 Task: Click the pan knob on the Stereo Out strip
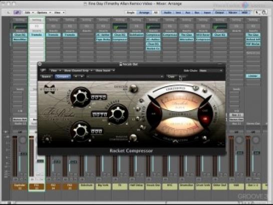256,140
